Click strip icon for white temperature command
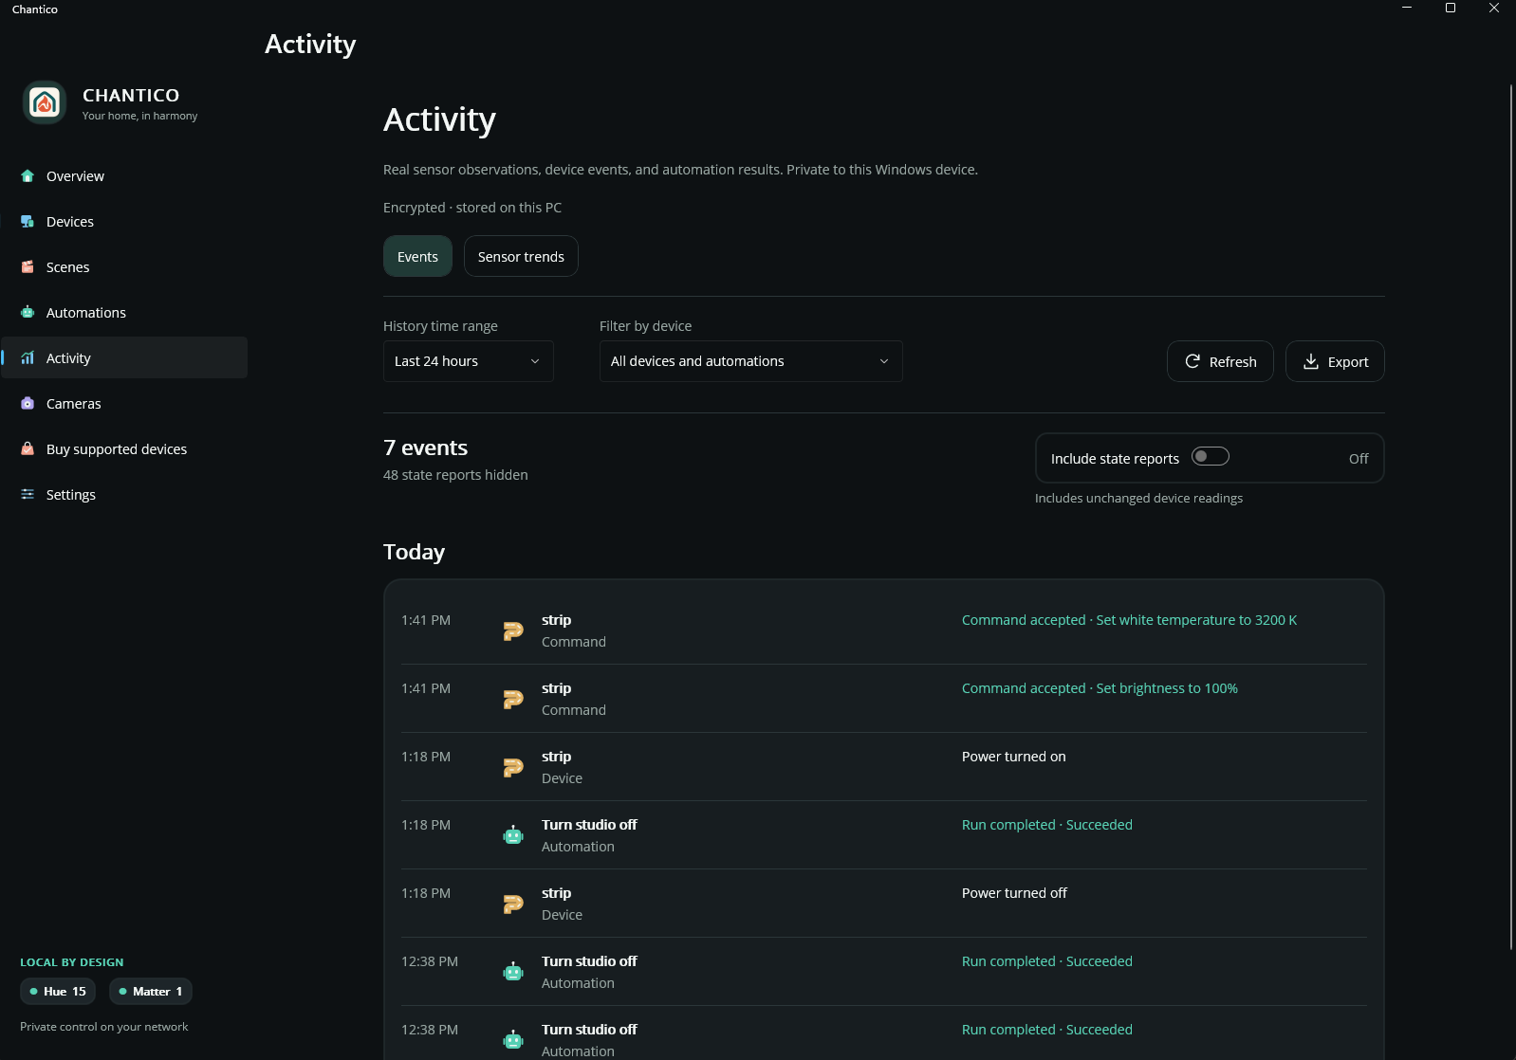This screenshot has height=1060, width=1516. click(x=513, y=631)
